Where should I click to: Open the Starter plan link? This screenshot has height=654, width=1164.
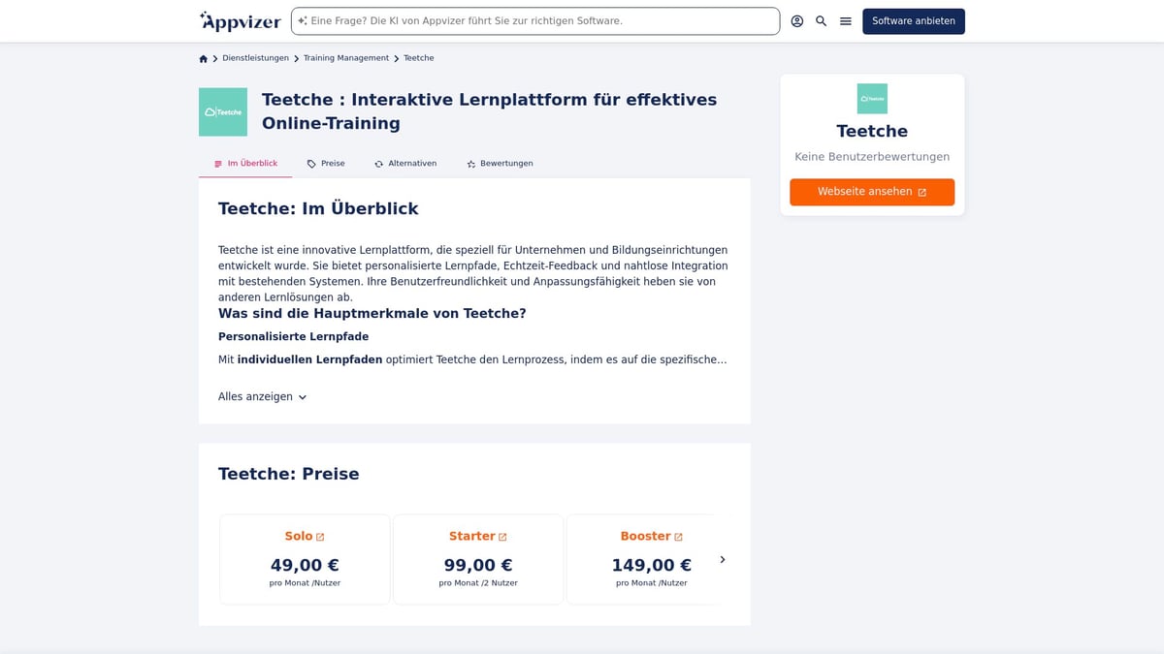tap(478, 536)
